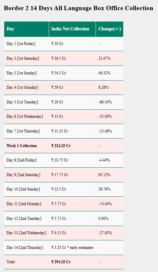
Task: Click the page heading about Border 2 collection
Action: tap(78, 8)
